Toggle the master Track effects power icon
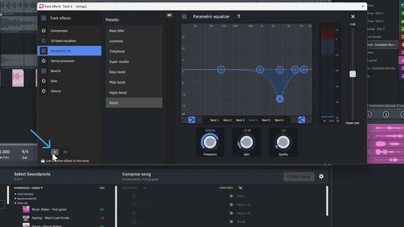404x227 pixels. tap(44, 18)
